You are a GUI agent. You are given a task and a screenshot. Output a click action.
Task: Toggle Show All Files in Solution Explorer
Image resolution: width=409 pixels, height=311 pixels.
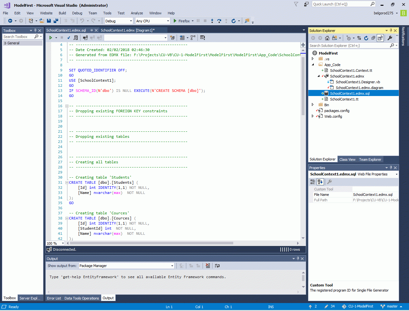[380, 38]
